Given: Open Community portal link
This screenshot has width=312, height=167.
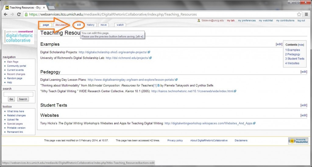Looking at the screenshot, I should (16, 66).
